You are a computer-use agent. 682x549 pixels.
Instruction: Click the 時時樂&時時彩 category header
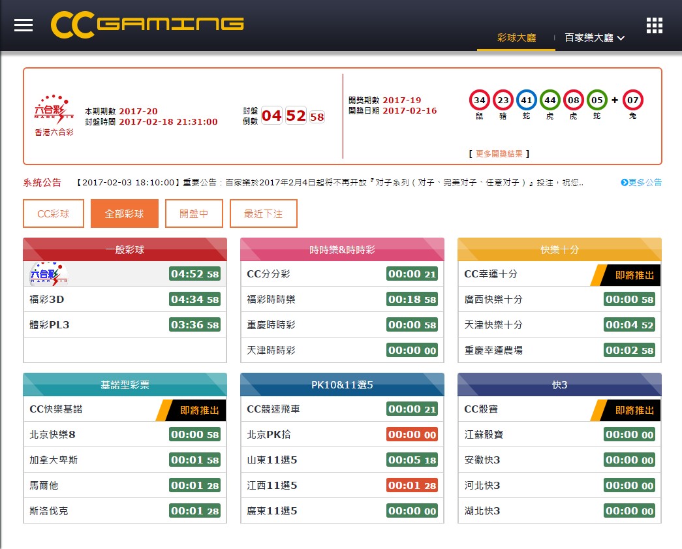point(342,250)
